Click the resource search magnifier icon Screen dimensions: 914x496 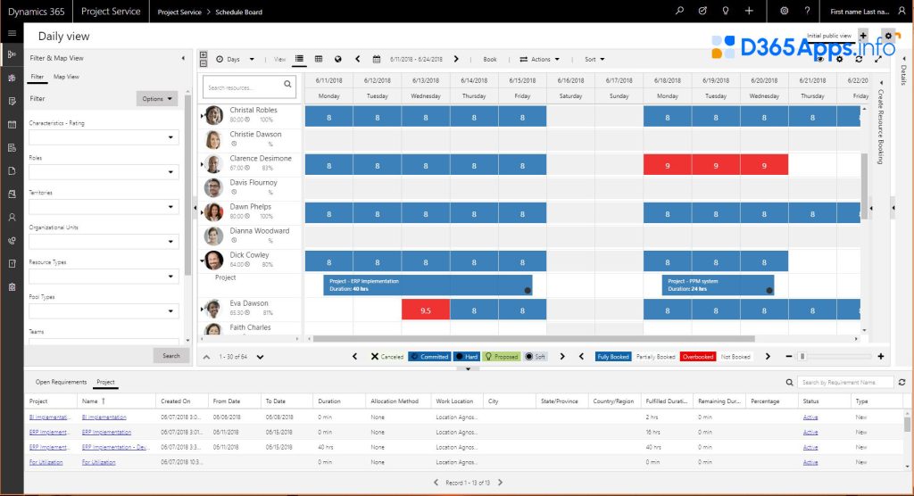(x=287, y=85)
